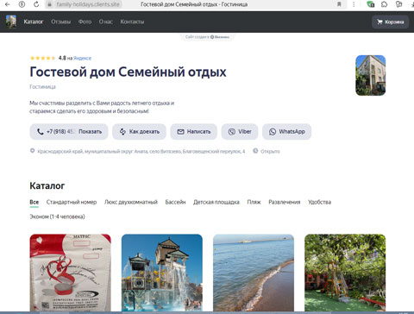Viewport: 414px width, 314px height.
Task: Open the three-dot page menu icon
Action: 354,4
